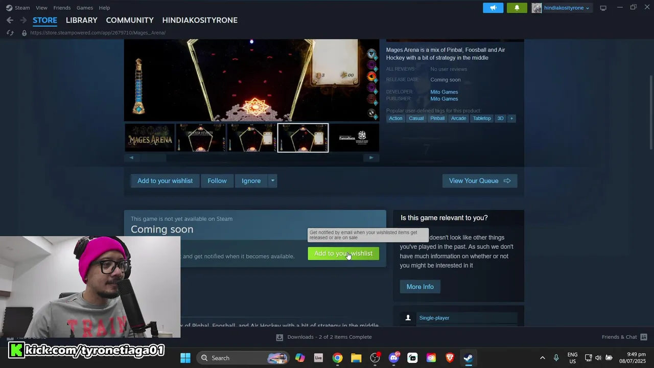Switch to the COMMUNITY tab
The width and height of the screenshot is (654, 368).
pyautogui.click(x=130, y=20)
